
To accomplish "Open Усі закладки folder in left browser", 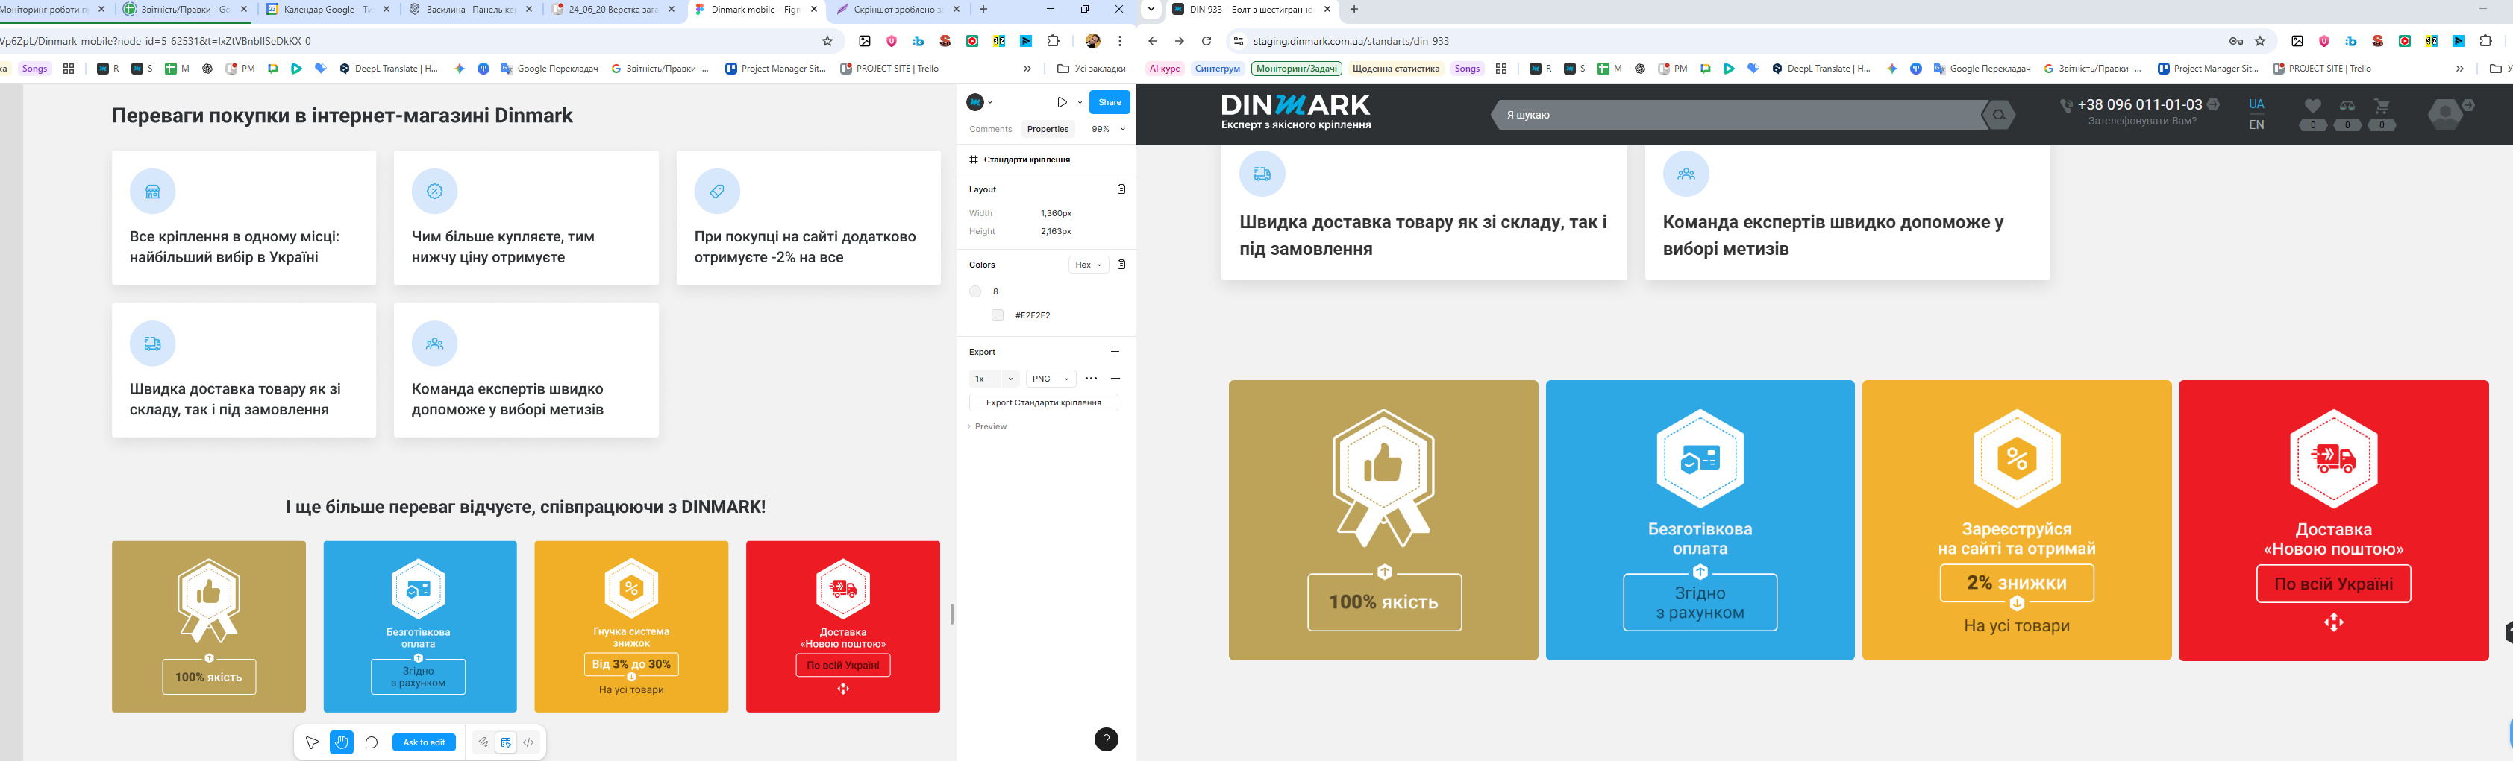I will point(1092,69).
